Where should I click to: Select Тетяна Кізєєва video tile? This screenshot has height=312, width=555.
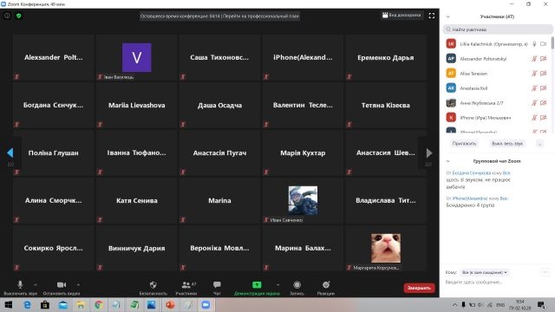point(386,106)
